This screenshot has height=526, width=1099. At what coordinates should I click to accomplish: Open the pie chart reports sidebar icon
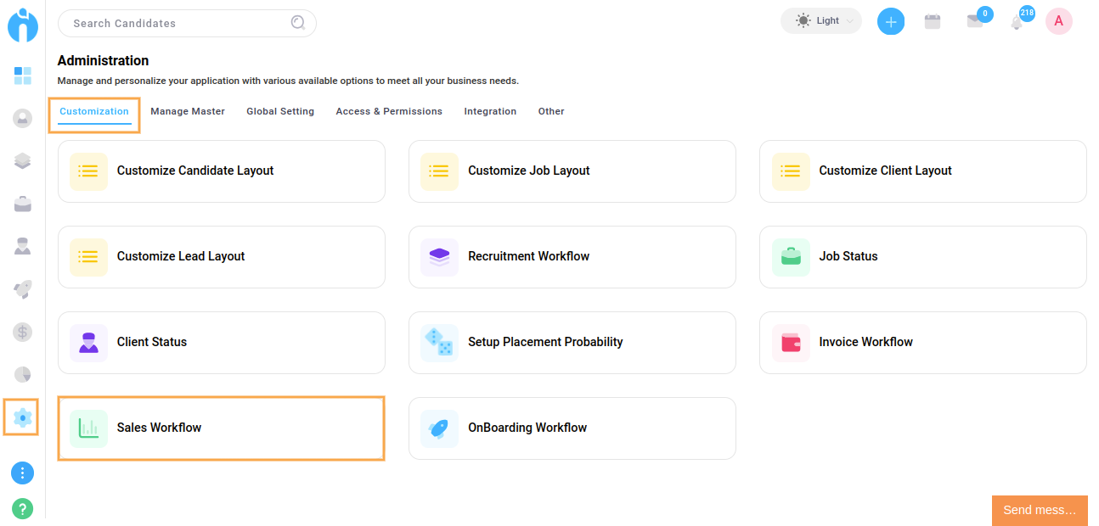coord(23,374)
